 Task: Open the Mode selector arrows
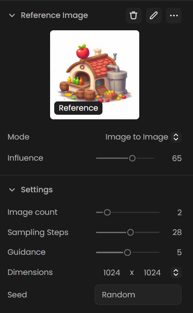(176, 137)
